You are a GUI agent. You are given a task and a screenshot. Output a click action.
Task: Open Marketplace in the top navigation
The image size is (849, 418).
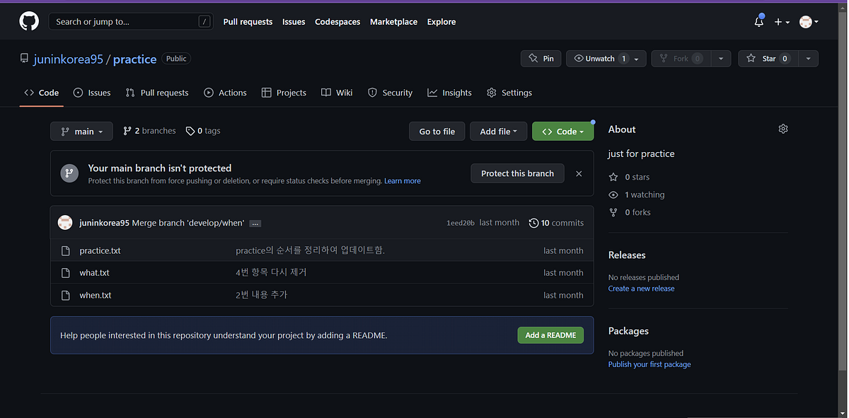point(393,22)
